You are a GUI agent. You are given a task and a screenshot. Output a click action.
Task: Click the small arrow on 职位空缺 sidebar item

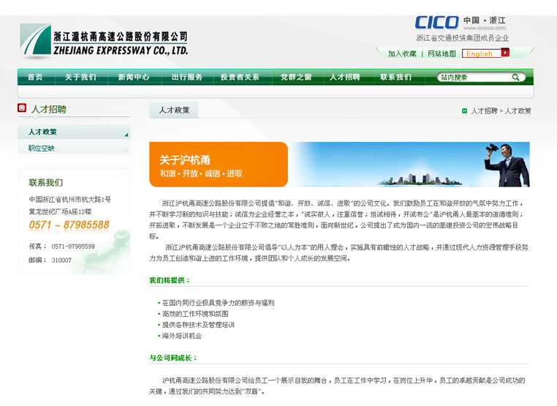(126, 151)
